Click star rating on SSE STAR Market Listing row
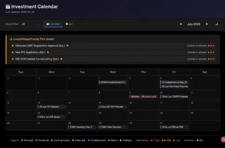 211,59
